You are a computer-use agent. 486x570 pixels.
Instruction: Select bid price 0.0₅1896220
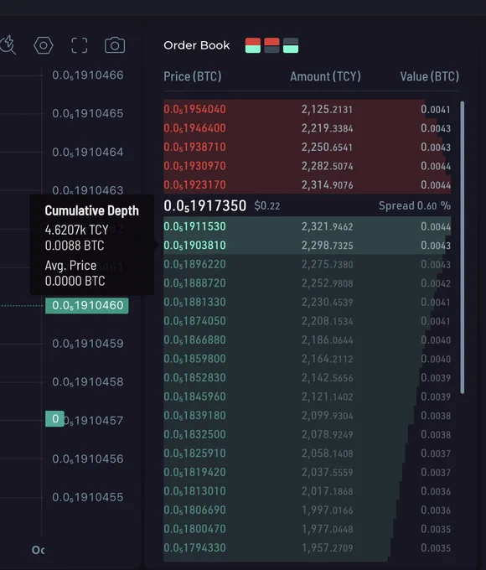point(195,264)
